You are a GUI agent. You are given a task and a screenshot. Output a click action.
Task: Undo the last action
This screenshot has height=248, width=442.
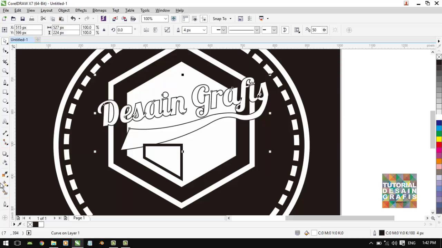coord(73,19)
